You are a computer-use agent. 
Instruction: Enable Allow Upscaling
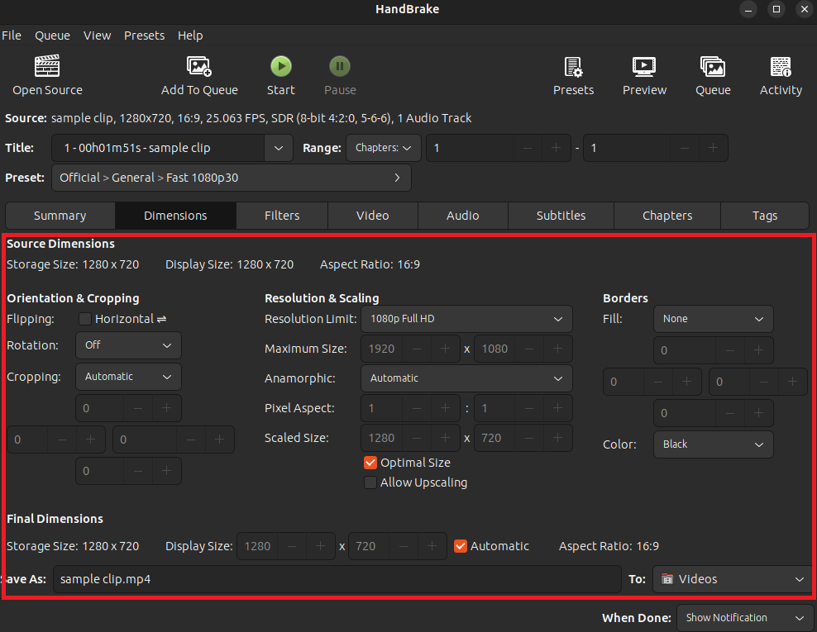[x=370, y=482]
